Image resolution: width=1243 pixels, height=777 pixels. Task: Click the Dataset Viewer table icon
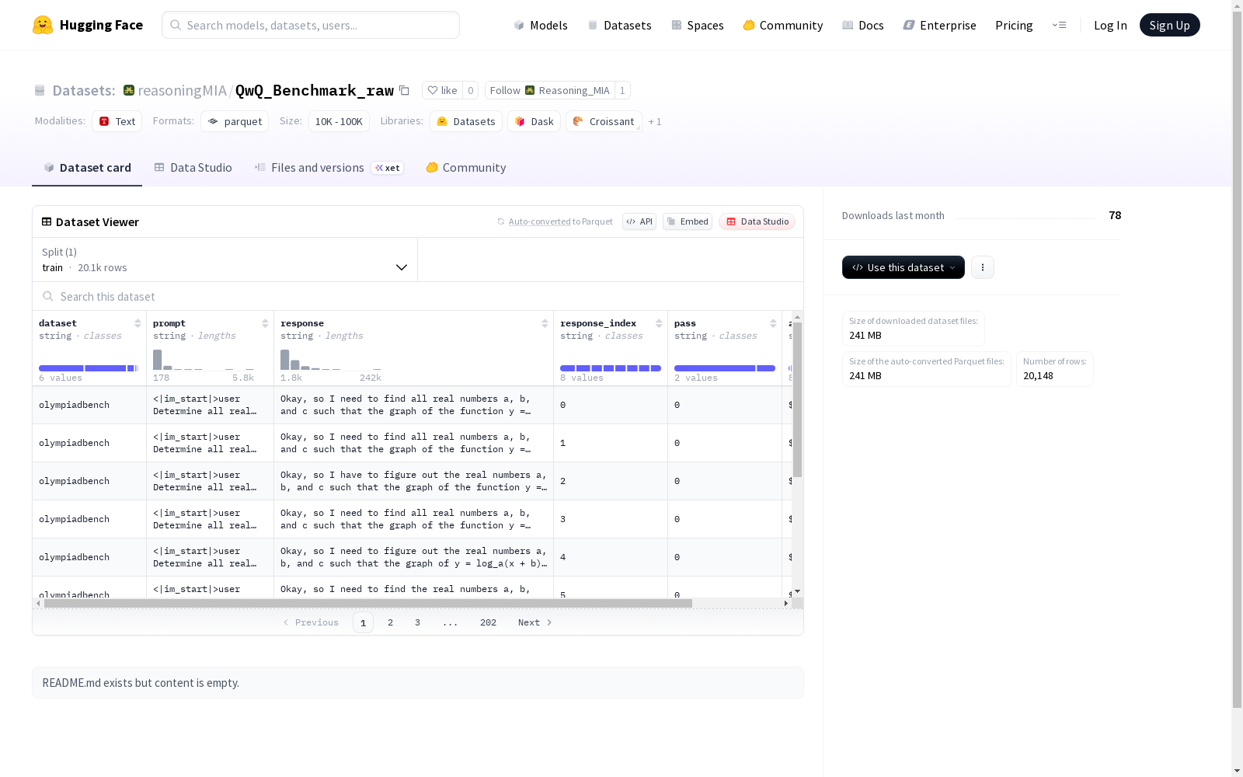point(47,221)
